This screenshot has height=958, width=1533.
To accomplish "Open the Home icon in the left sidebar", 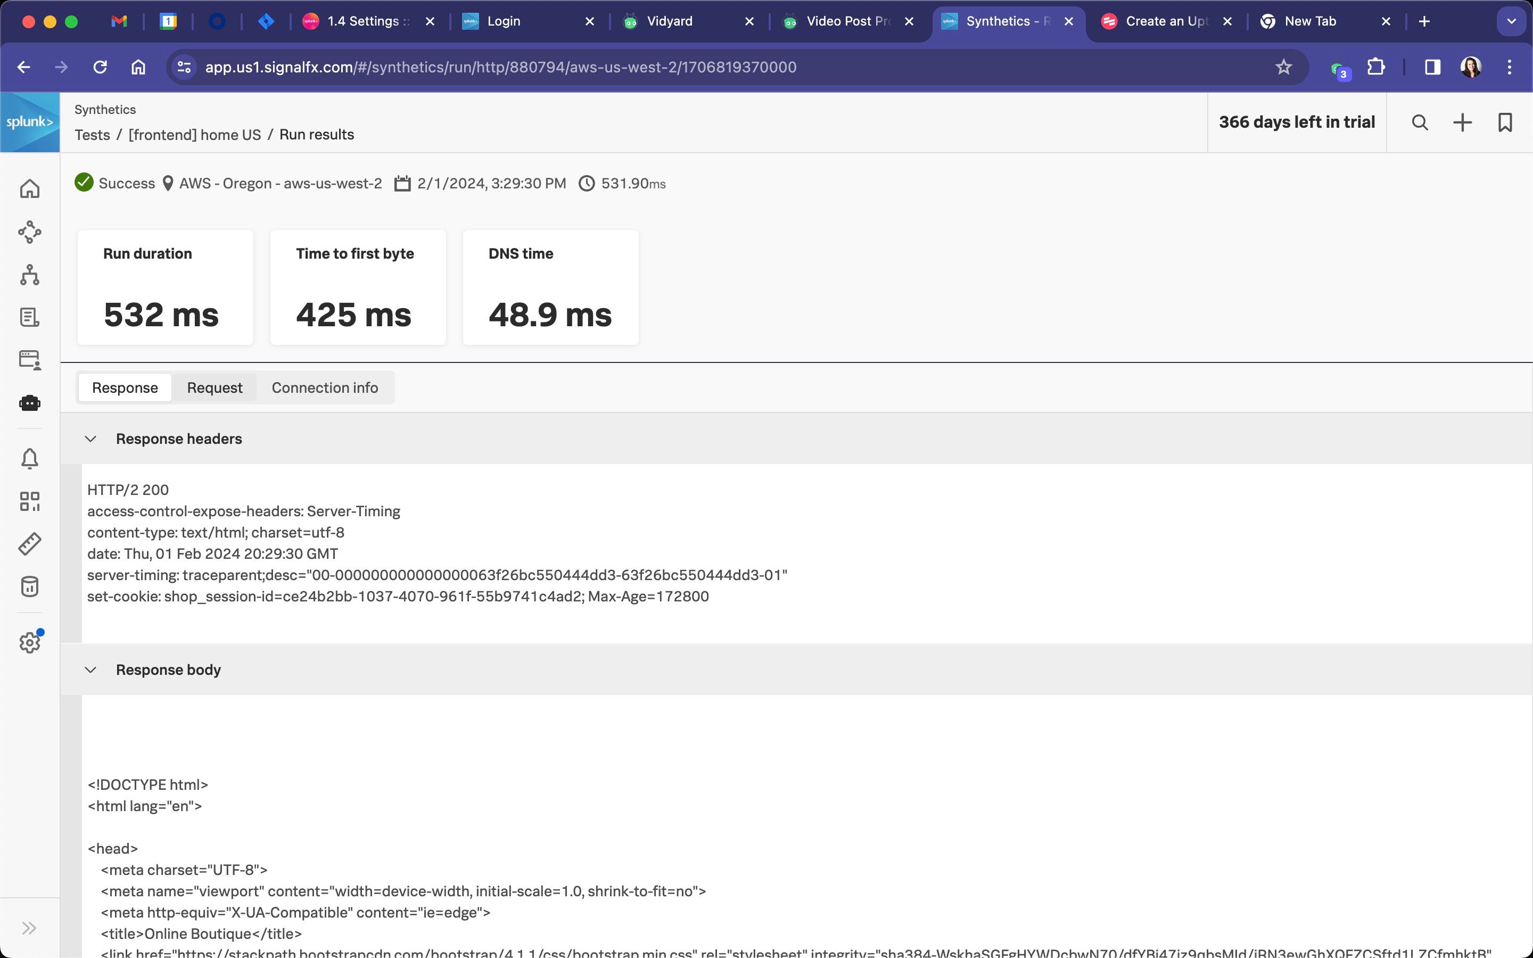I will (x=30, y=189).
